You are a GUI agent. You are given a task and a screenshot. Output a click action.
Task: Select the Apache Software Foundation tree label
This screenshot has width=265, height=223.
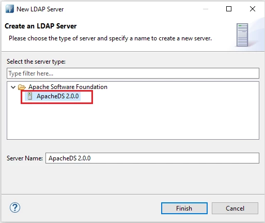pos(68,87)
